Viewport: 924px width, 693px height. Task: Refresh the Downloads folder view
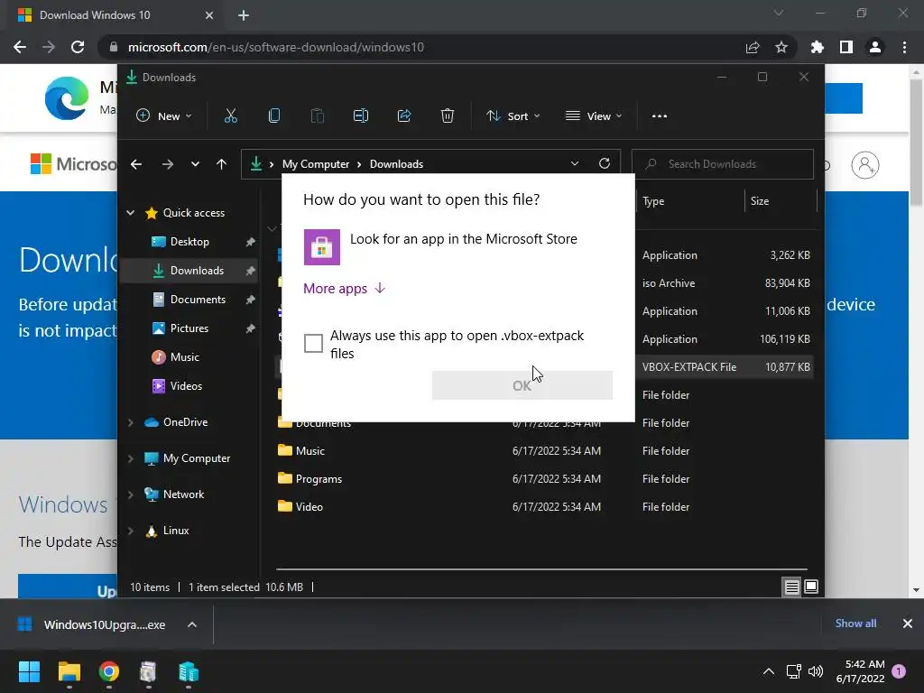pyautogui.click(x=604, y=164)
